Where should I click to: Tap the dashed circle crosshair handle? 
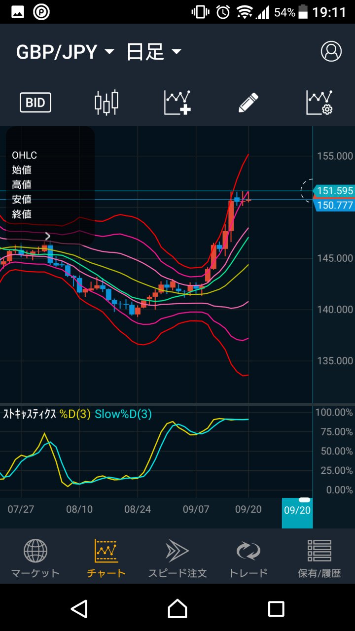[x=307, y=190]
